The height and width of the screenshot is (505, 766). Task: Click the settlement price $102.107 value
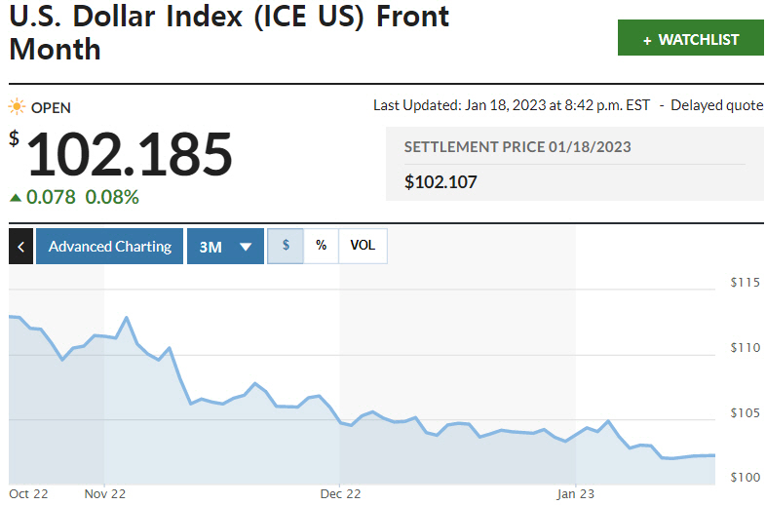[440, 181]
